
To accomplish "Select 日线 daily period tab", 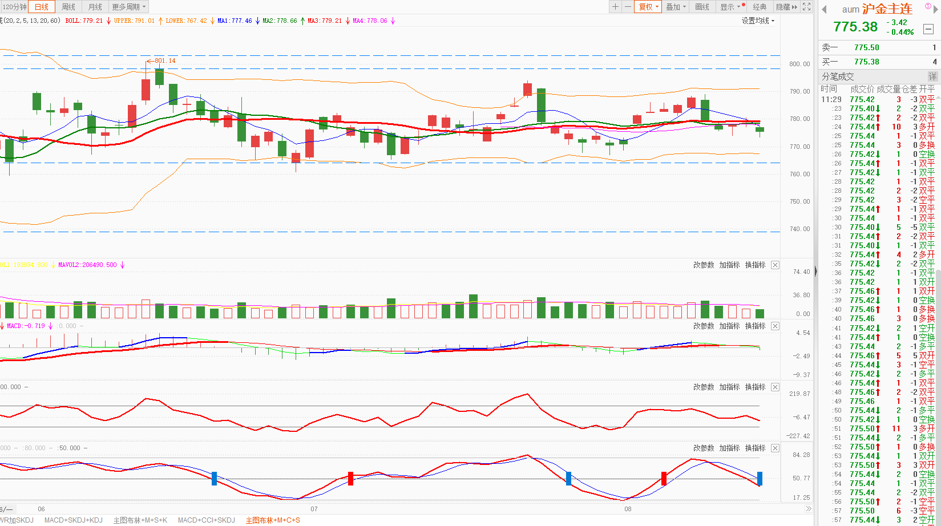I will click(x=42, y=7).
